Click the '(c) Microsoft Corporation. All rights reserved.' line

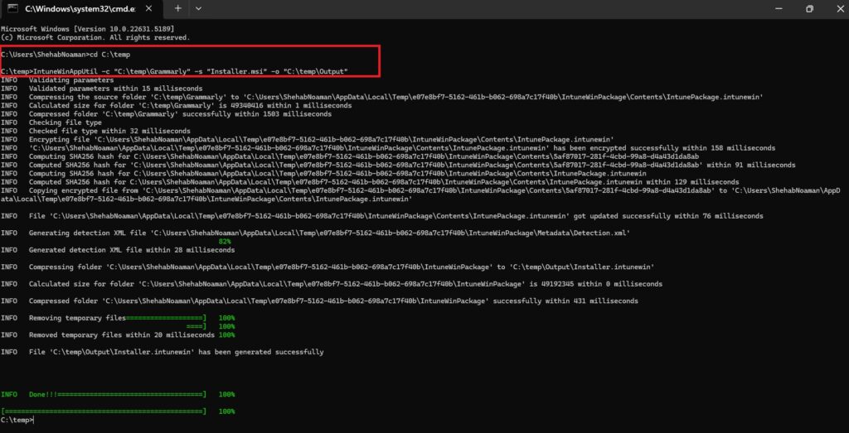pyautogui.click(x=96, y=37)
